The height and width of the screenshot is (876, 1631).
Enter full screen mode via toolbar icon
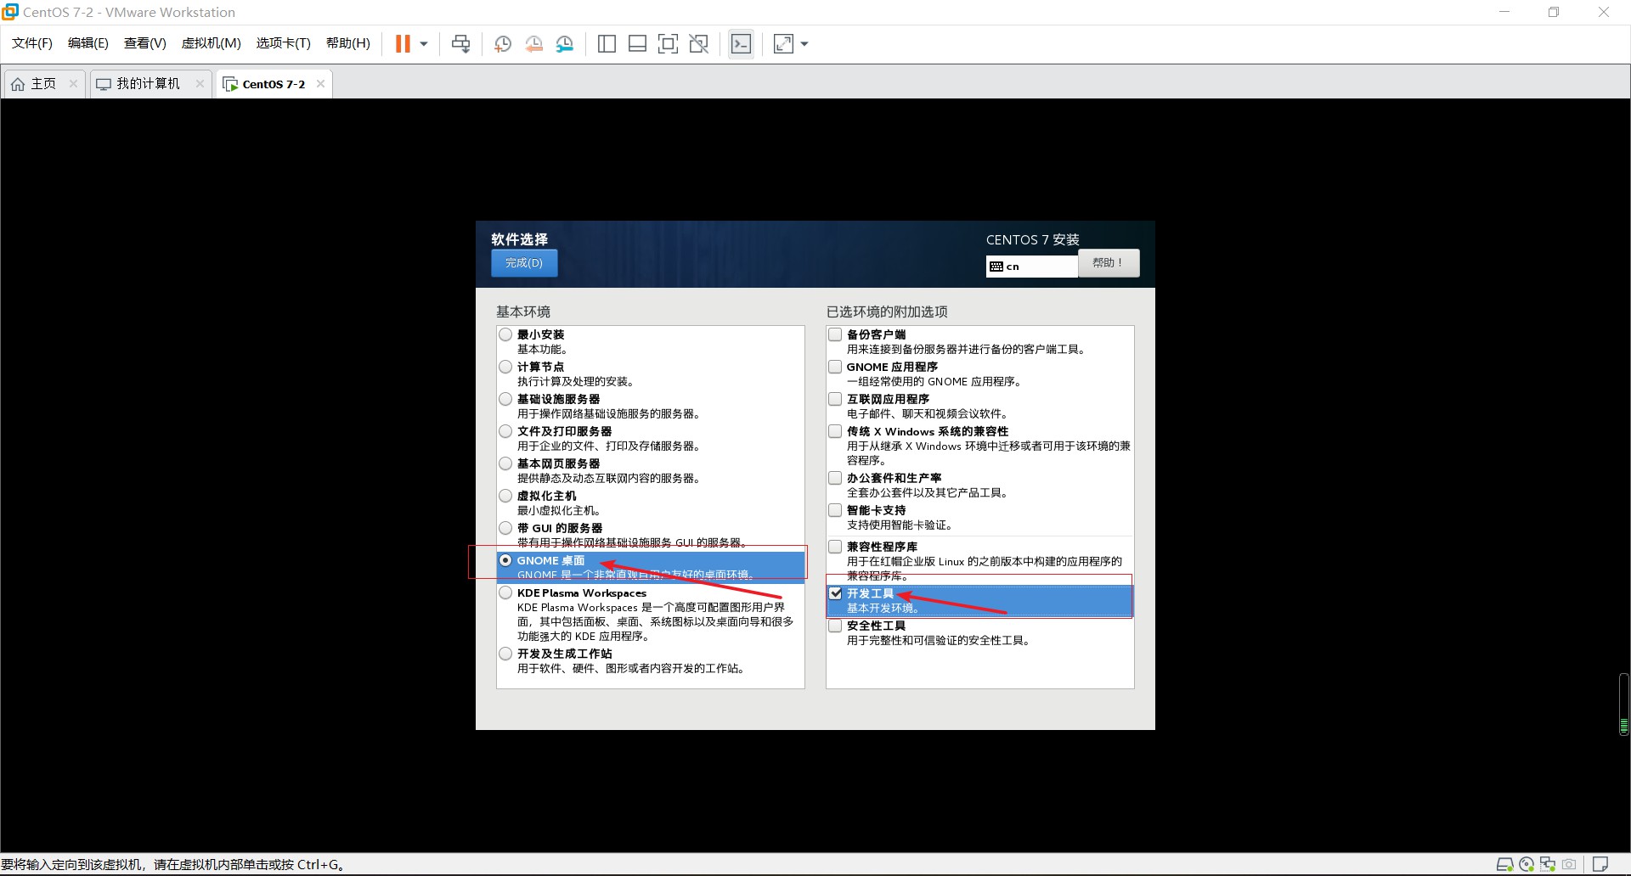tap(668, 44)
